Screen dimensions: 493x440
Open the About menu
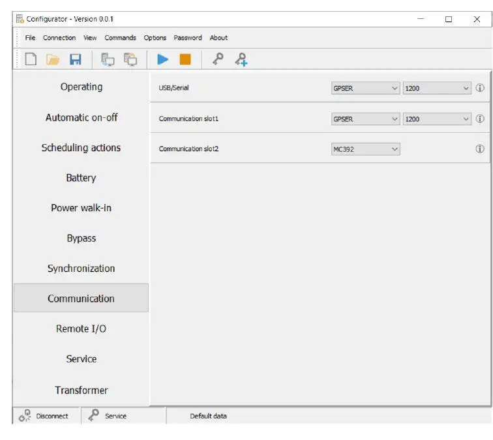click(218, 38)
